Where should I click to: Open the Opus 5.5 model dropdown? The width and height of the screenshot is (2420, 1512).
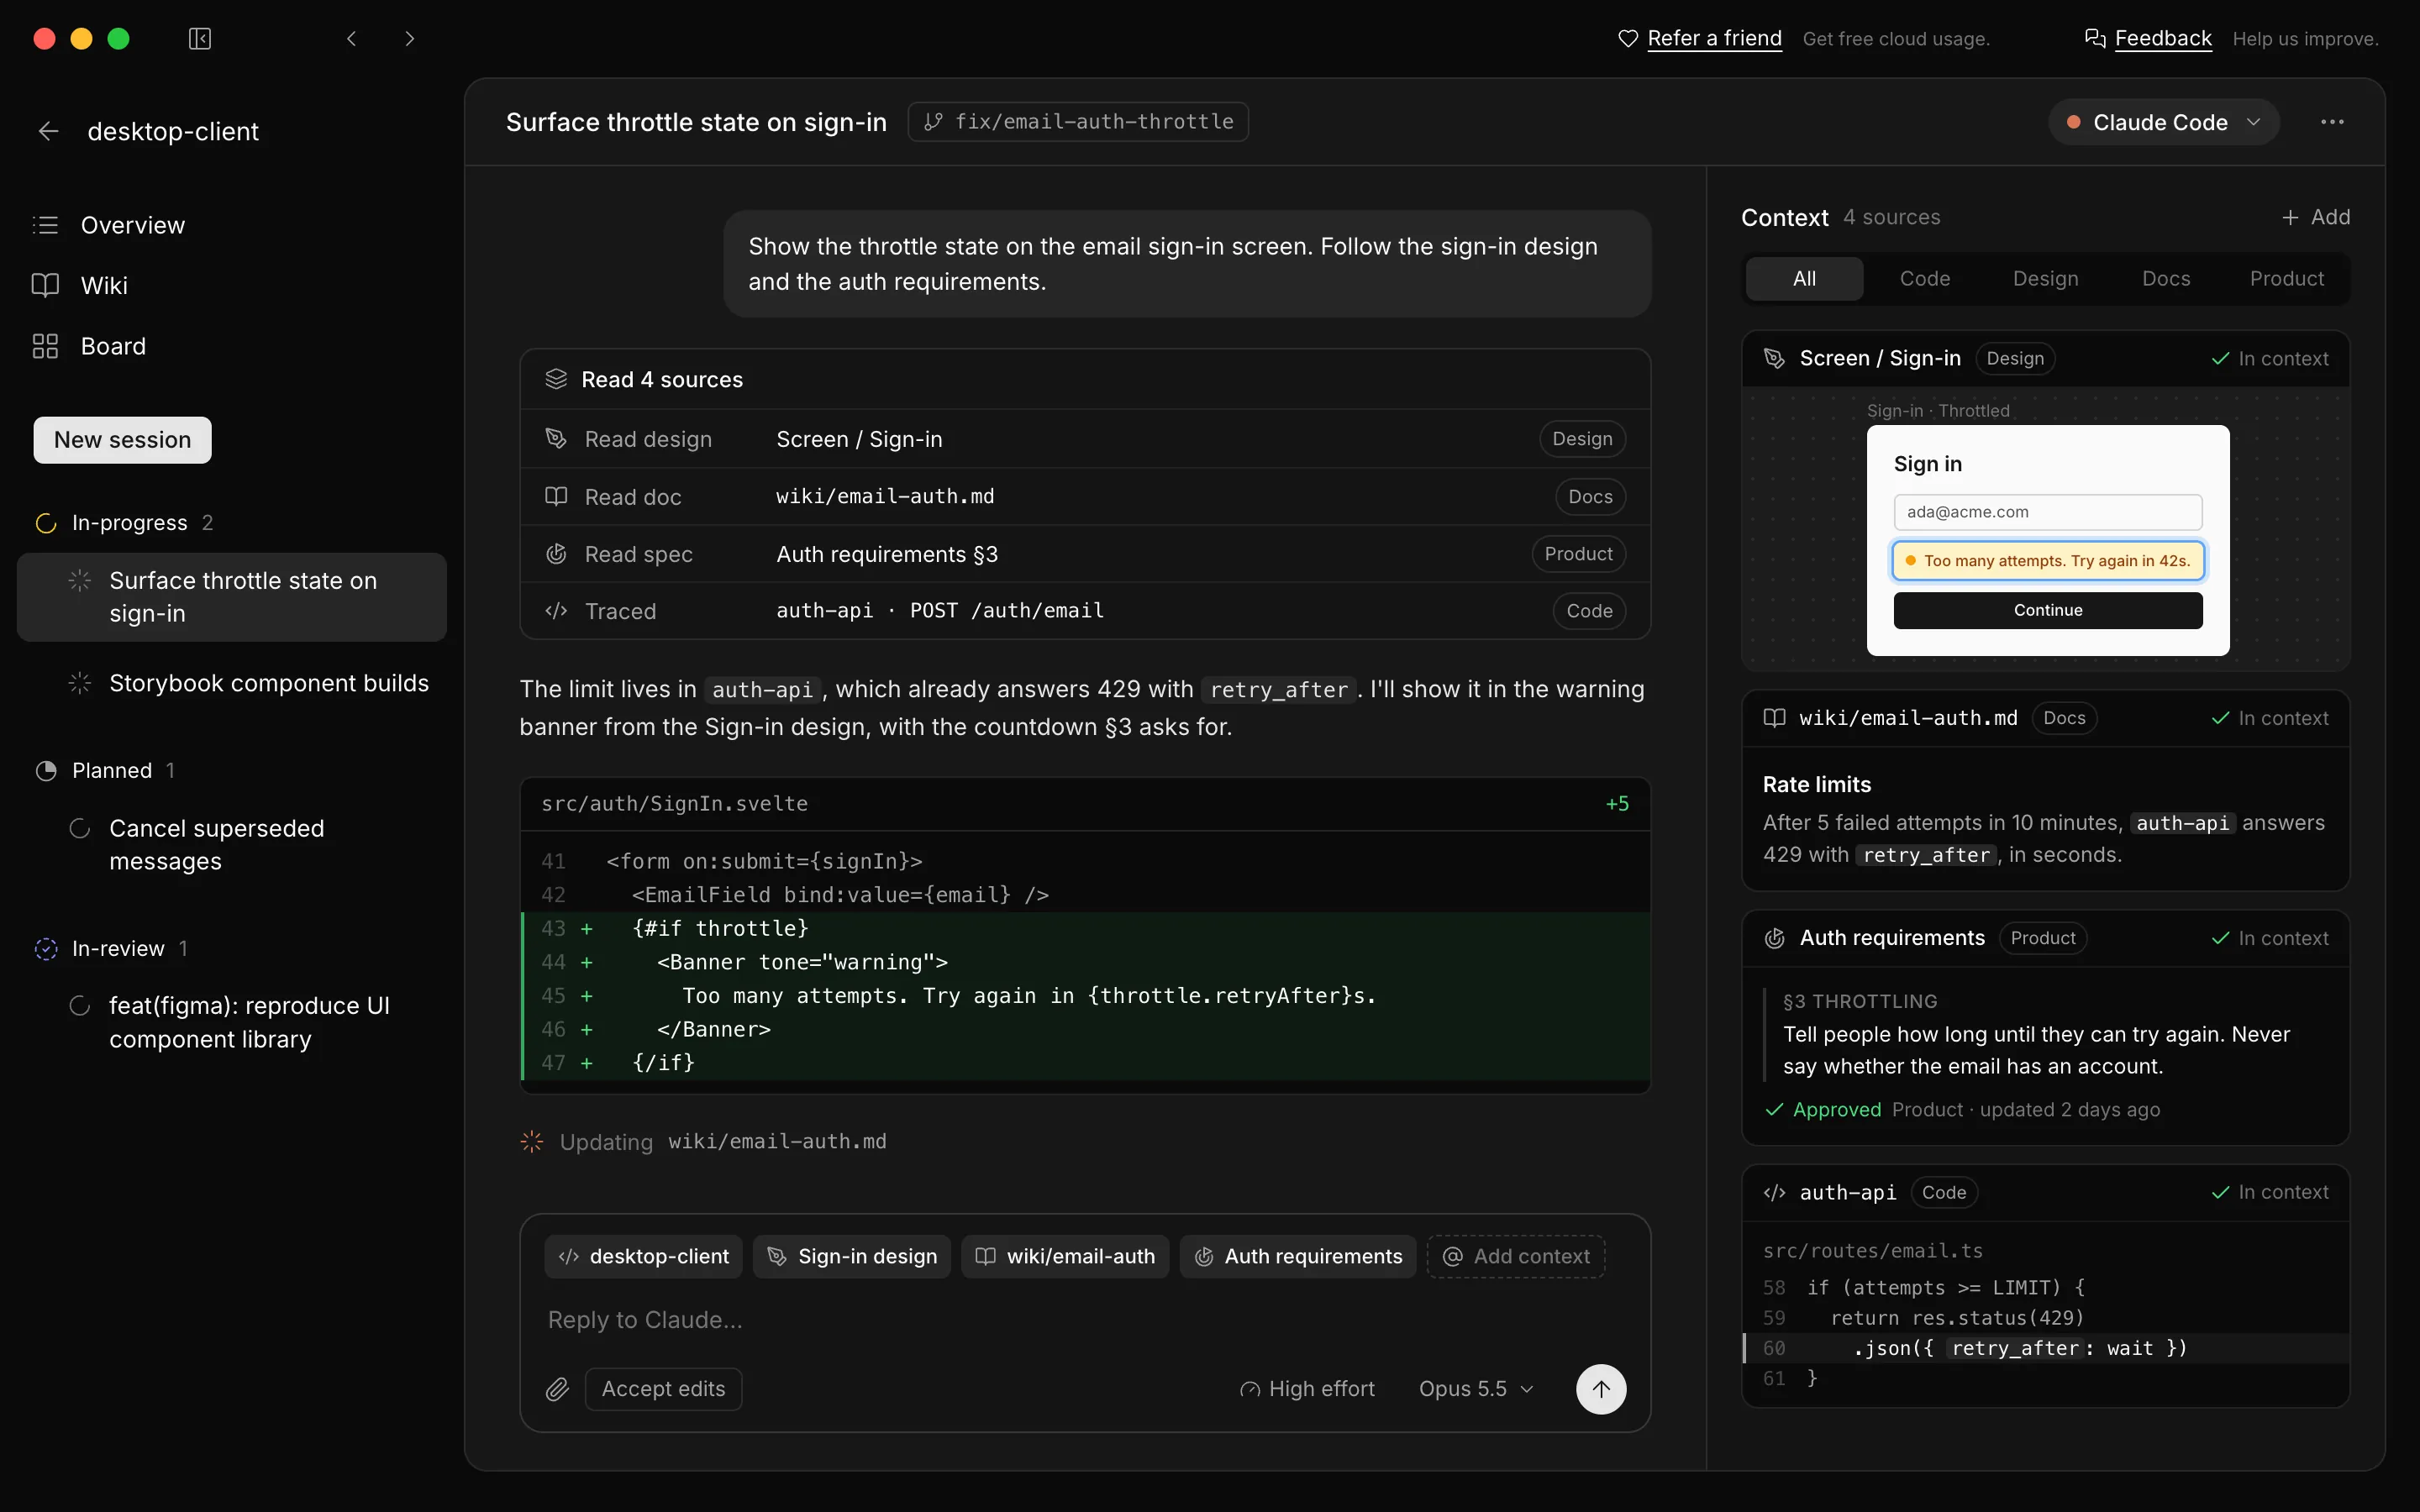pos(1476,1389)
